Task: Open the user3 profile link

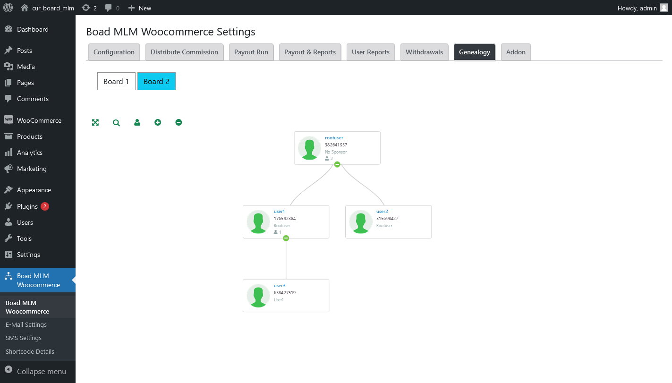Action: coord(280,286)
